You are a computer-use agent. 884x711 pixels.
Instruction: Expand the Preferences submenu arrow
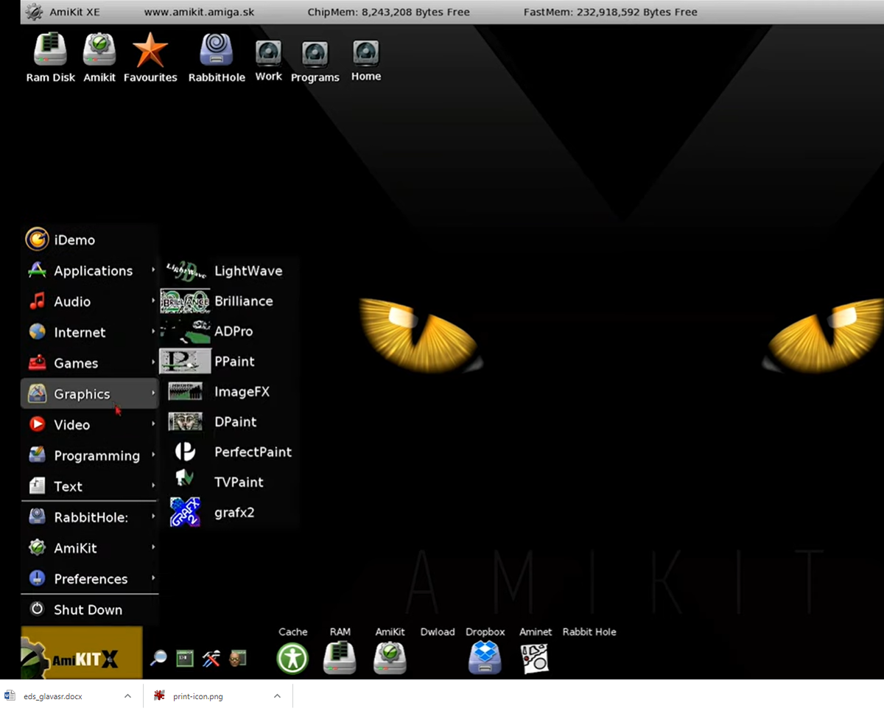[x=153, y=578]
